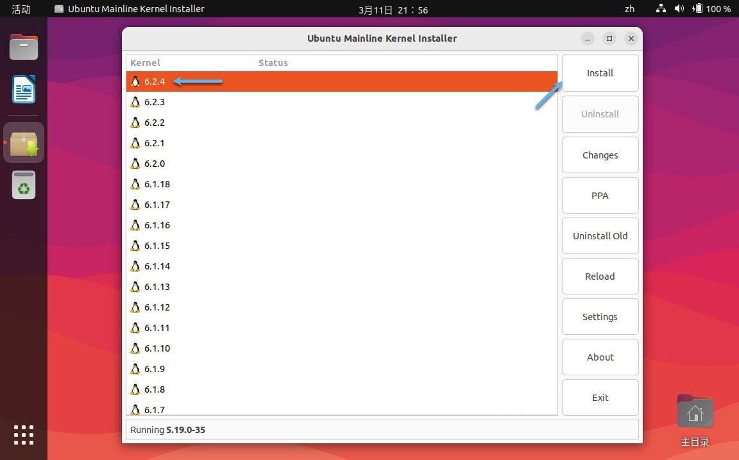This screenshot has width=739, height=460.
Task: Open the file manager icon in the dock
Action: (23, 47)
